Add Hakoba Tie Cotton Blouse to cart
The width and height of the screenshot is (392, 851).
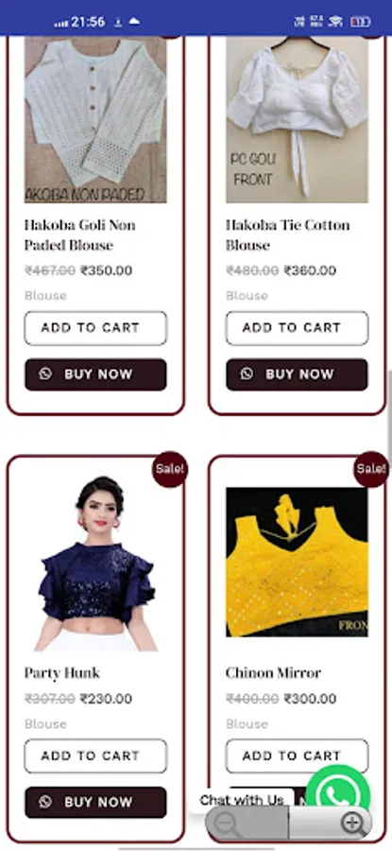(298, 328)
